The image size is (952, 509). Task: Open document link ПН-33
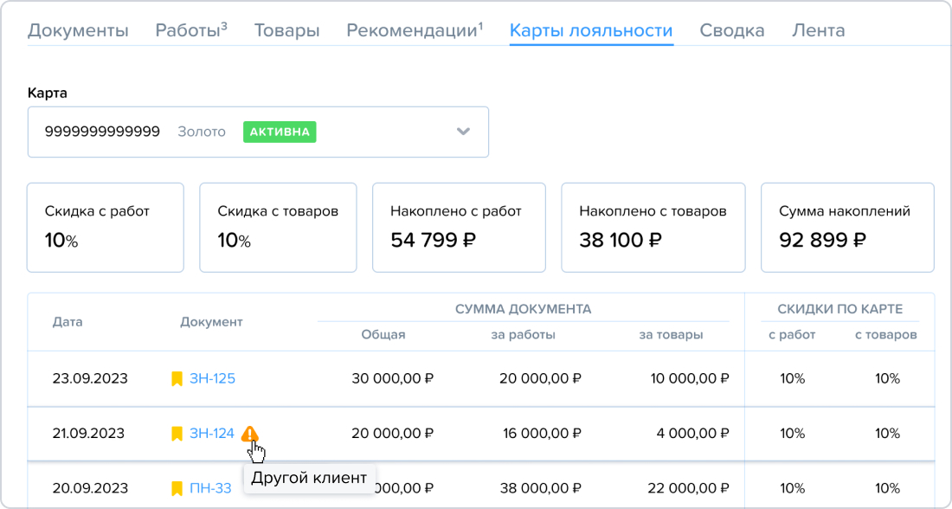click(x=210, y=488)
